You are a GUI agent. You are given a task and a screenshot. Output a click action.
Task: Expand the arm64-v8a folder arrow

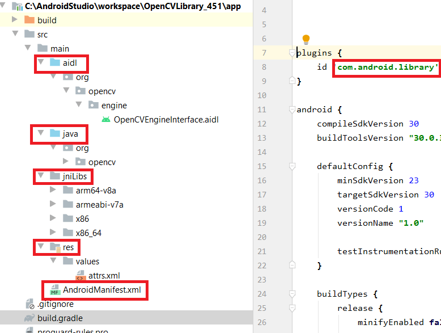click(53, 189)
